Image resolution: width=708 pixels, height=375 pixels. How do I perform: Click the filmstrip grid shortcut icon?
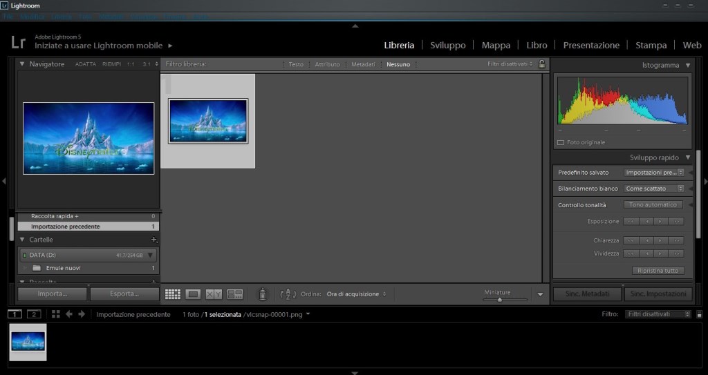coord(55,314)
